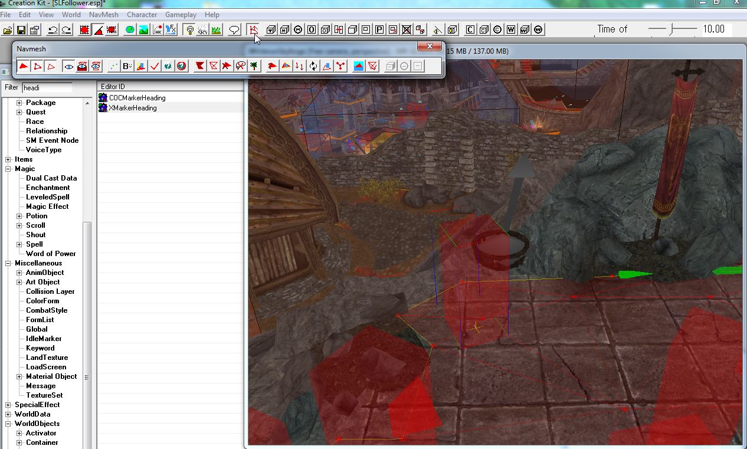This screenshot has width=747, height=449.
Task: Expand the WorldData tree node
Action: [8, 414]
